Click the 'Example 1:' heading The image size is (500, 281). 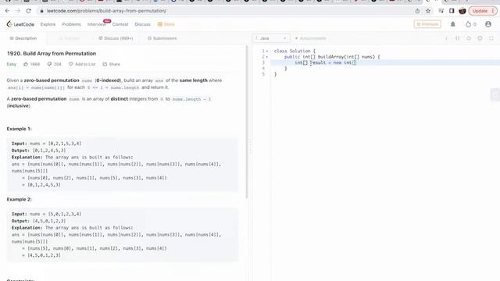(19, 129)
